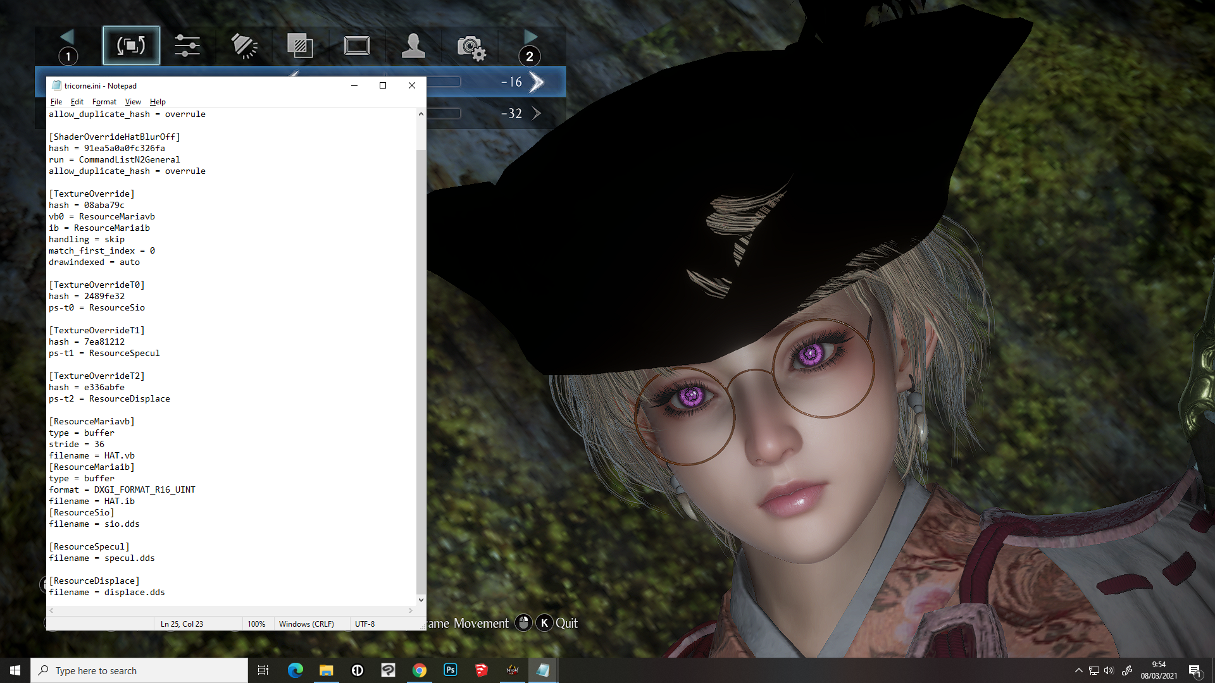1215x683 pixels.
Task: Click the 'handling = skip' line
Action: (87, 240)
